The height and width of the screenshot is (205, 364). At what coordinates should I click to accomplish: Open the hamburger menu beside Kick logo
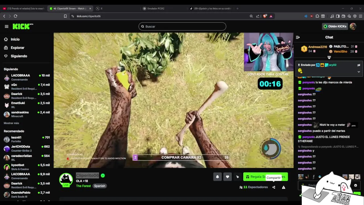[7, 26]
